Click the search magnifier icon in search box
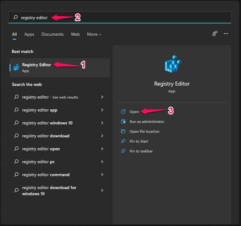 (15, 17)
